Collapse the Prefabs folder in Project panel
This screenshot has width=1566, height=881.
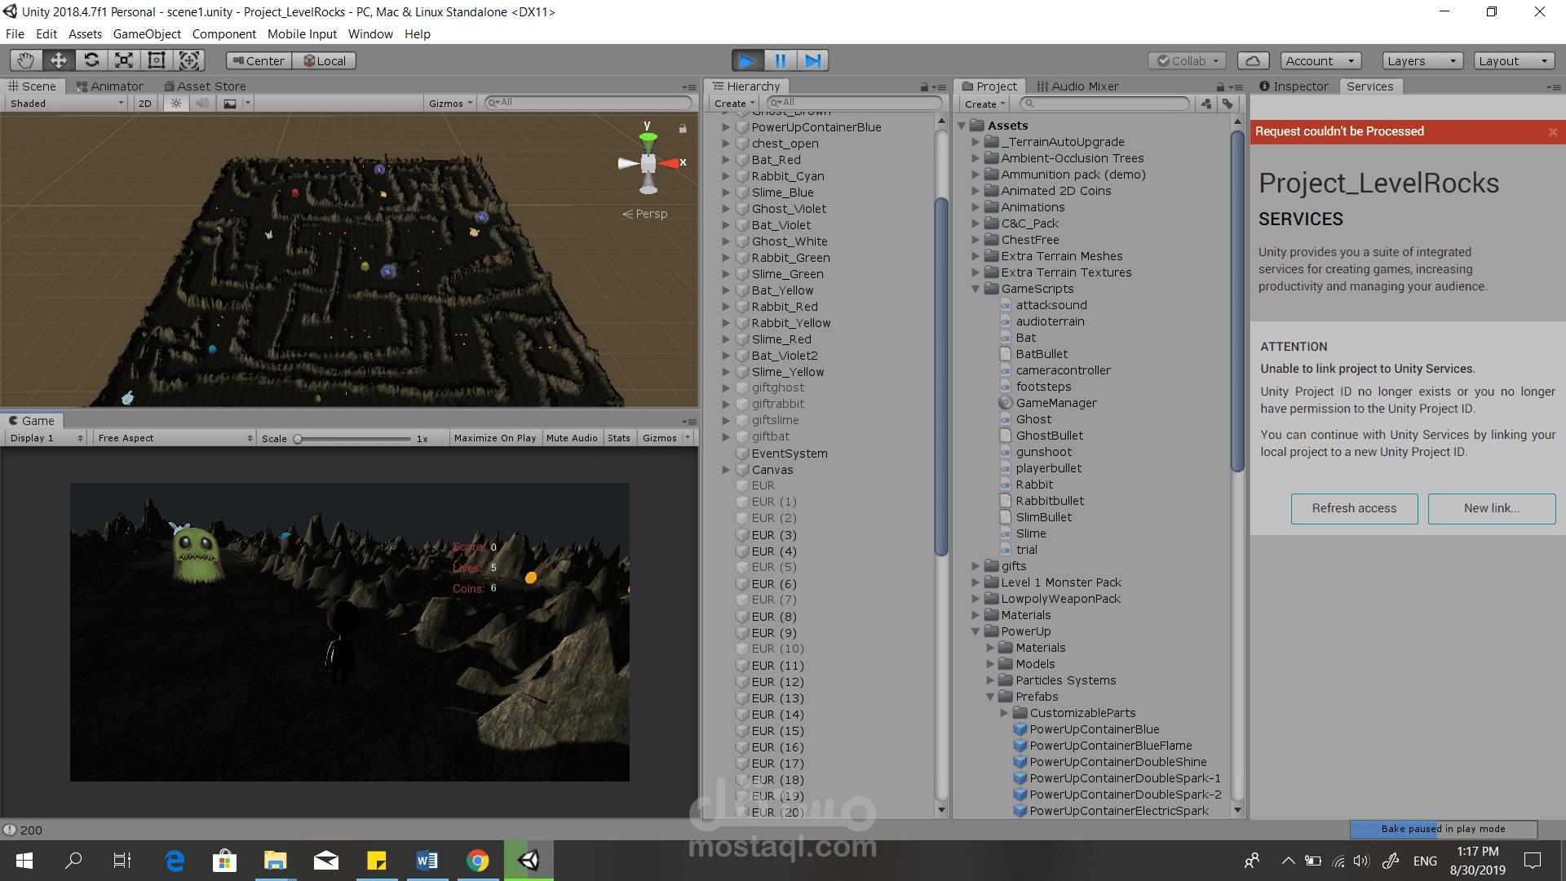(991, 697)
